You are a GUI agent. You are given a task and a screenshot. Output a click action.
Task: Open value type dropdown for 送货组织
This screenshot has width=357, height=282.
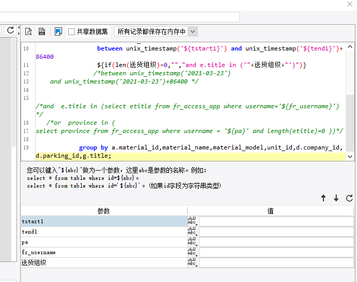tap(193, 263)
